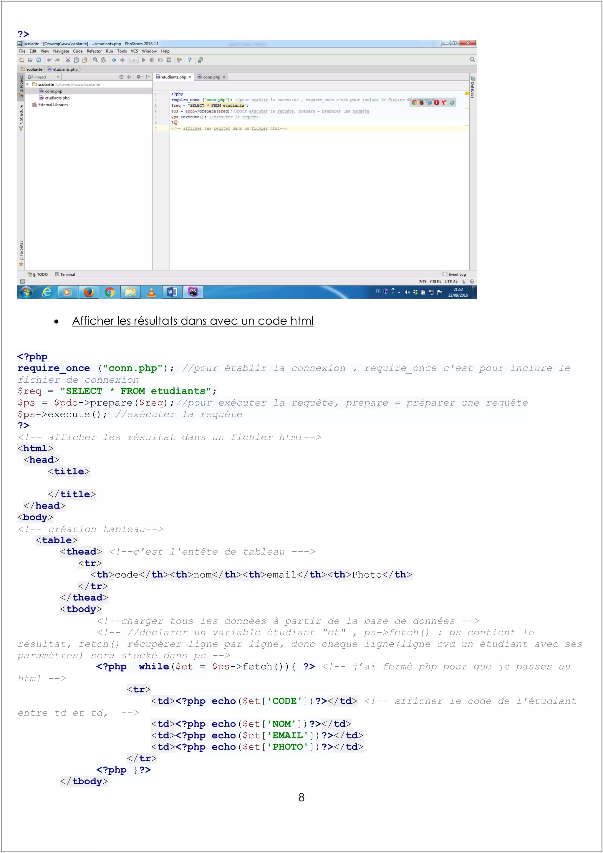
Task: Click the Save All disk icon
Action: click(30, 60)
